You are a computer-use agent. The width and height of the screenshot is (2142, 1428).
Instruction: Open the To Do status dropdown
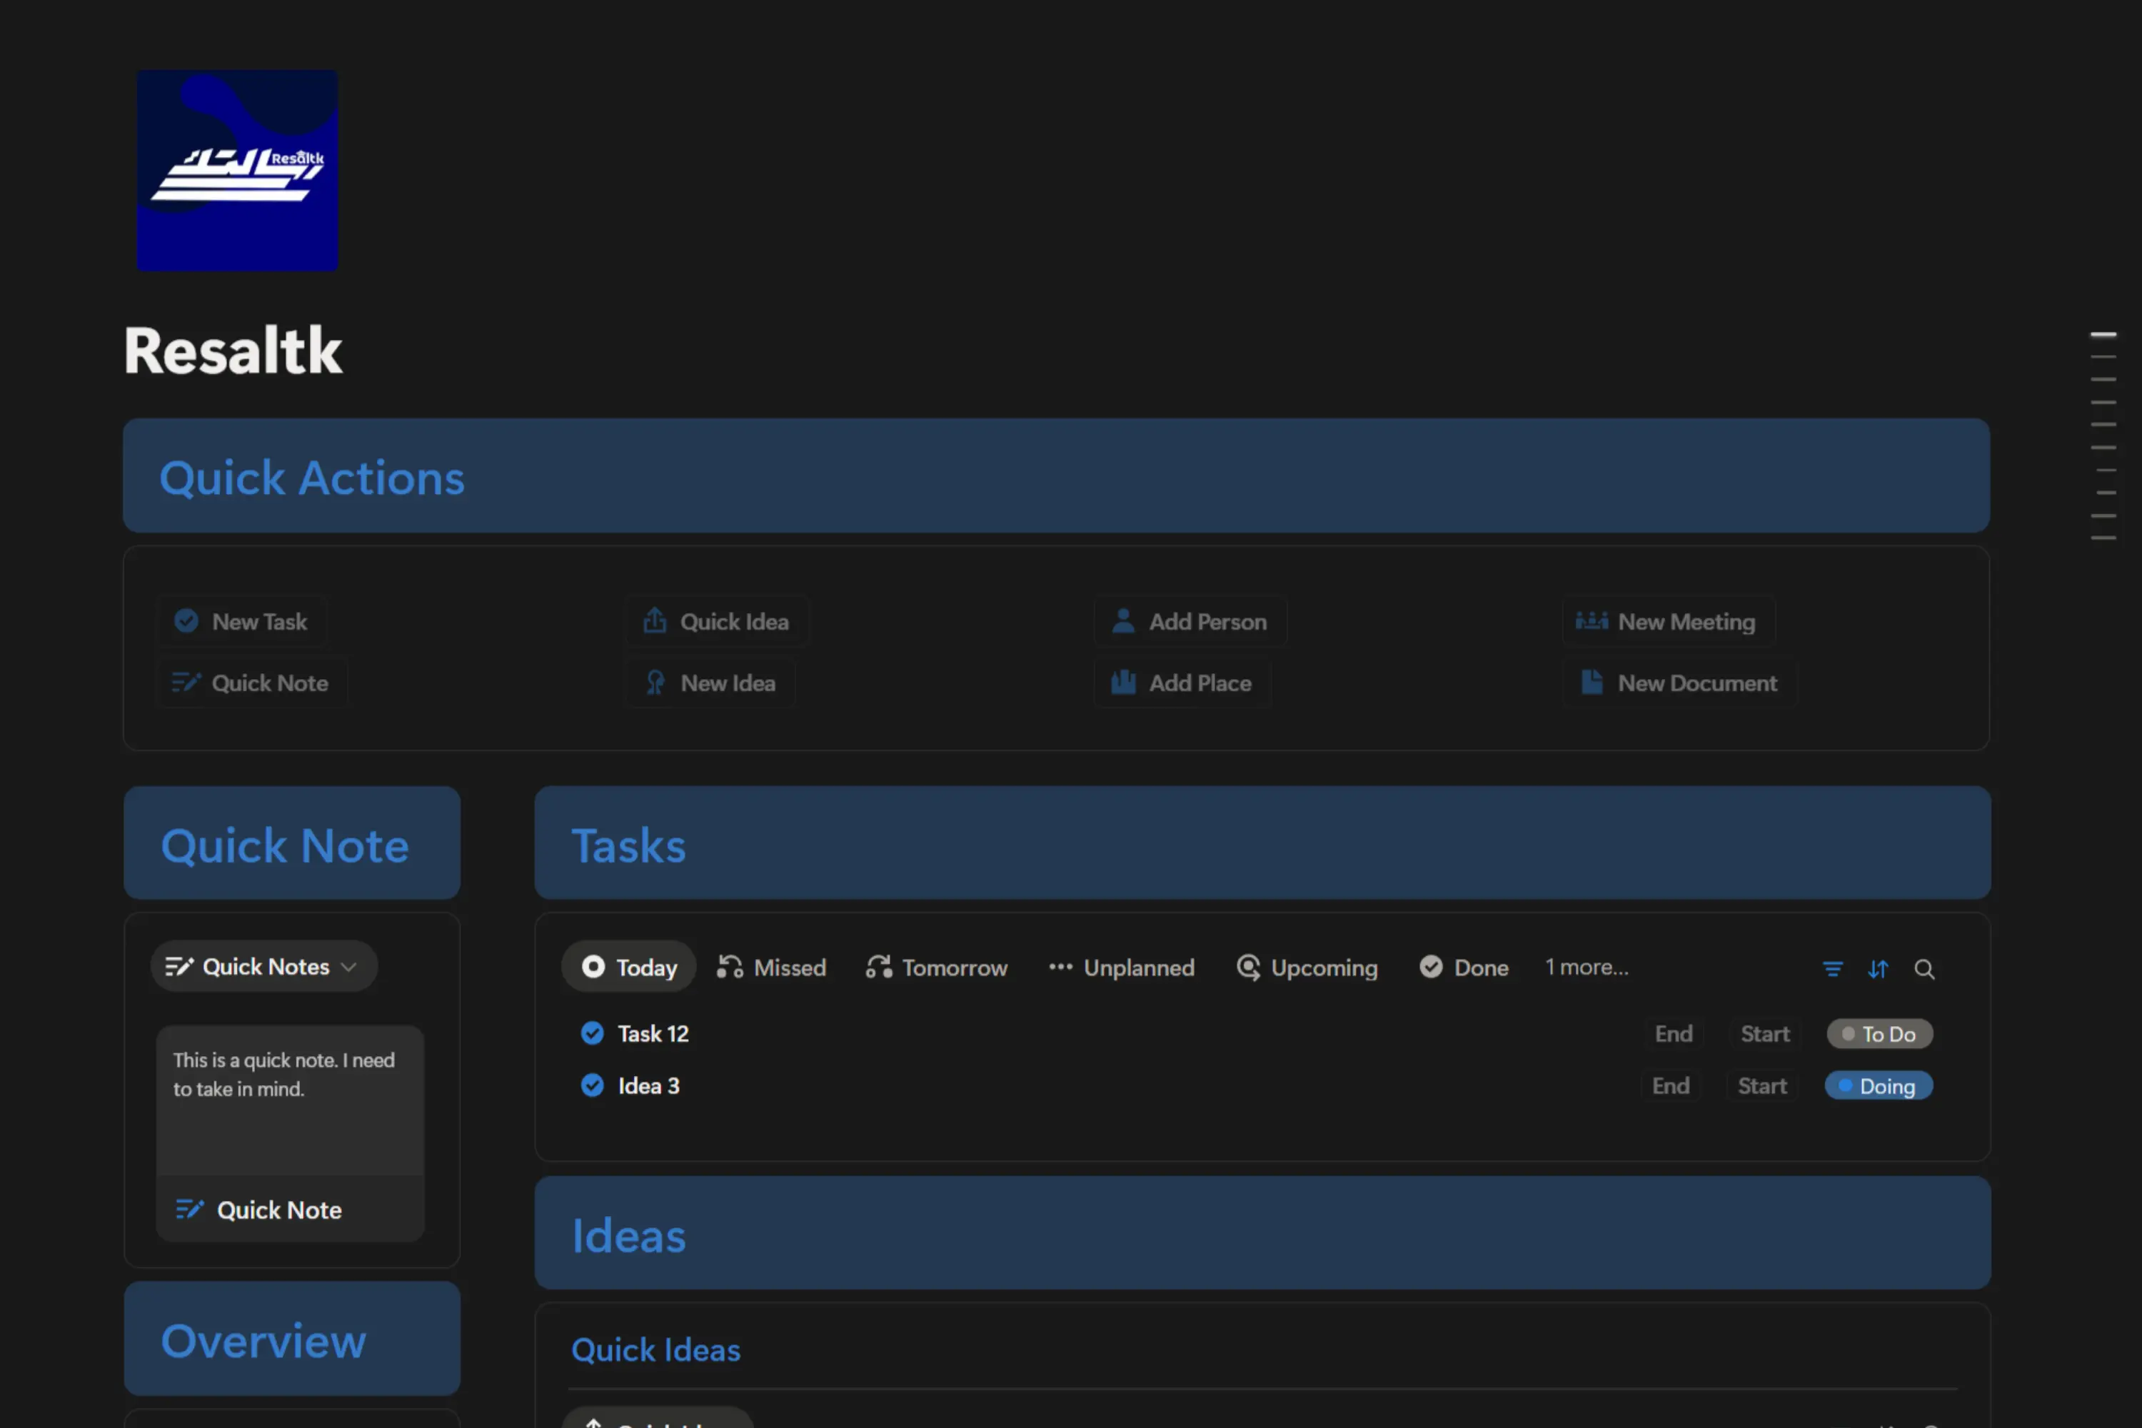(x=1879, y=1034)
